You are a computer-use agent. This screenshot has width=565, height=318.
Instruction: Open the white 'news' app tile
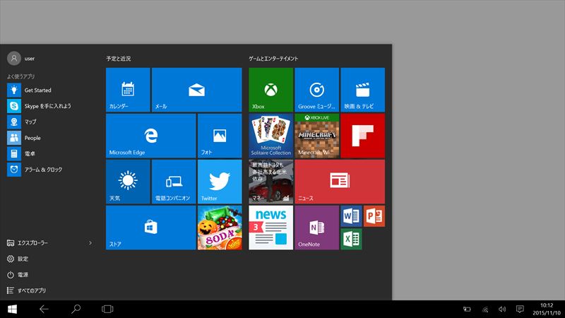pos(271,228)
